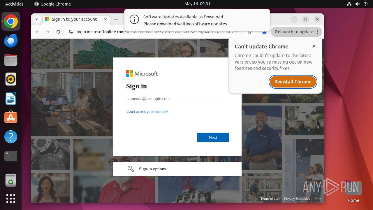Launch LibreOffice Writer from the dock
This screenshot has height=210, width=373.
11,98
